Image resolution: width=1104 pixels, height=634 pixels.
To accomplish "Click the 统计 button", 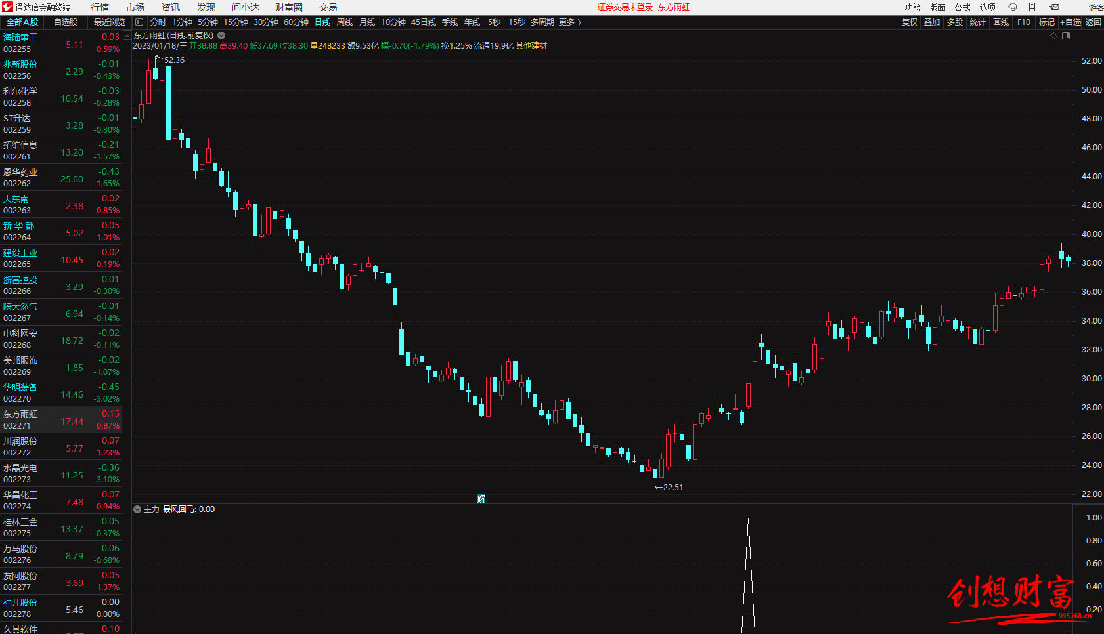I will tap(978, 22).
